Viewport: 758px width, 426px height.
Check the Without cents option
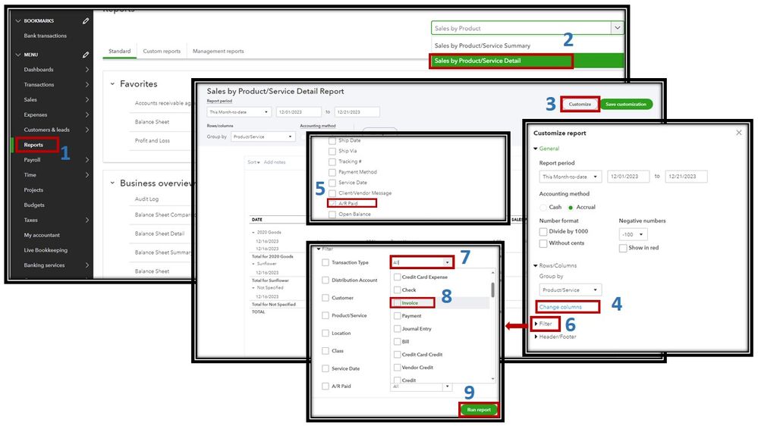(x=543, y=243)
